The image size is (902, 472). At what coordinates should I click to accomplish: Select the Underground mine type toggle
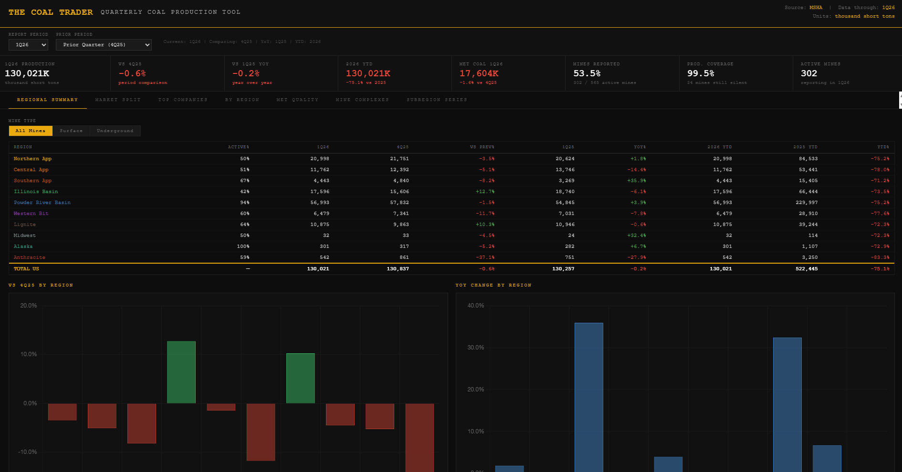[115, 131]
